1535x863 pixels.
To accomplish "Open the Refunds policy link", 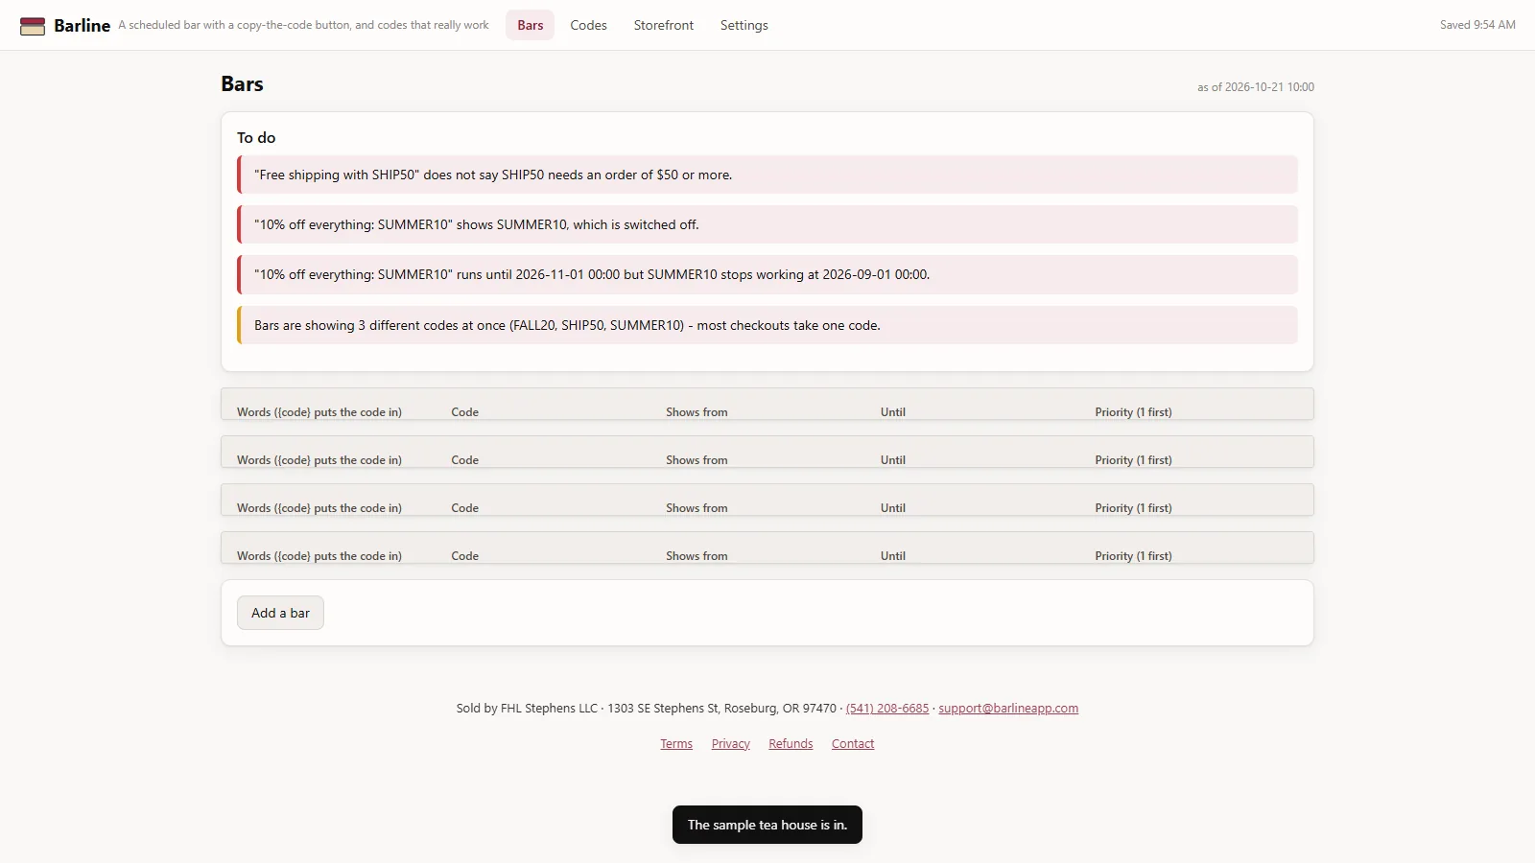I will click(x=791, y=744).
